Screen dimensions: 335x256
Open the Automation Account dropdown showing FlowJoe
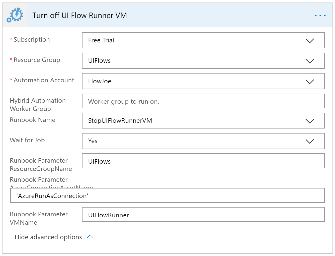coord(203,81)
